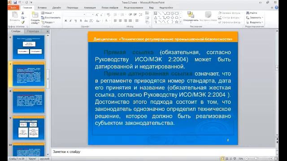
Task: Click the columns icon in paragraph group
Action: [137, 21]
